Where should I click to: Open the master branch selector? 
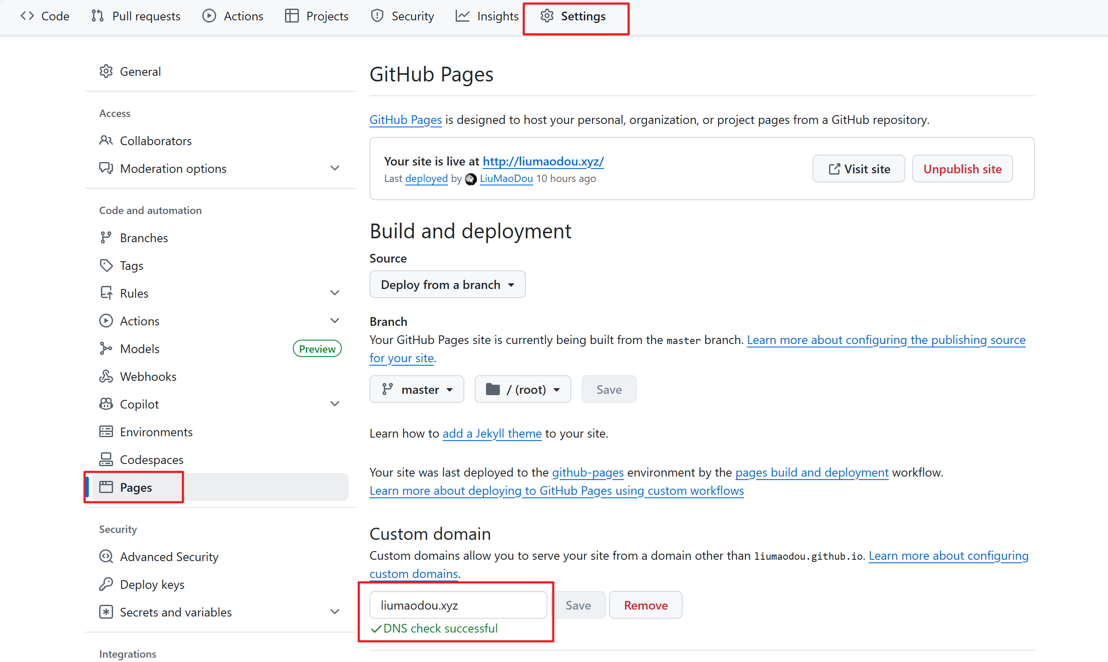(x=416, y=389)
